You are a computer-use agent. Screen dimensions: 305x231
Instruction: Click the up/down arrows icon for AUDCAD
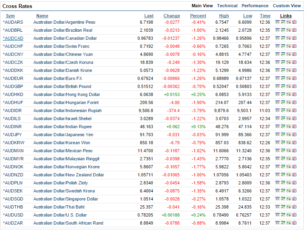[x=289, y=38]
